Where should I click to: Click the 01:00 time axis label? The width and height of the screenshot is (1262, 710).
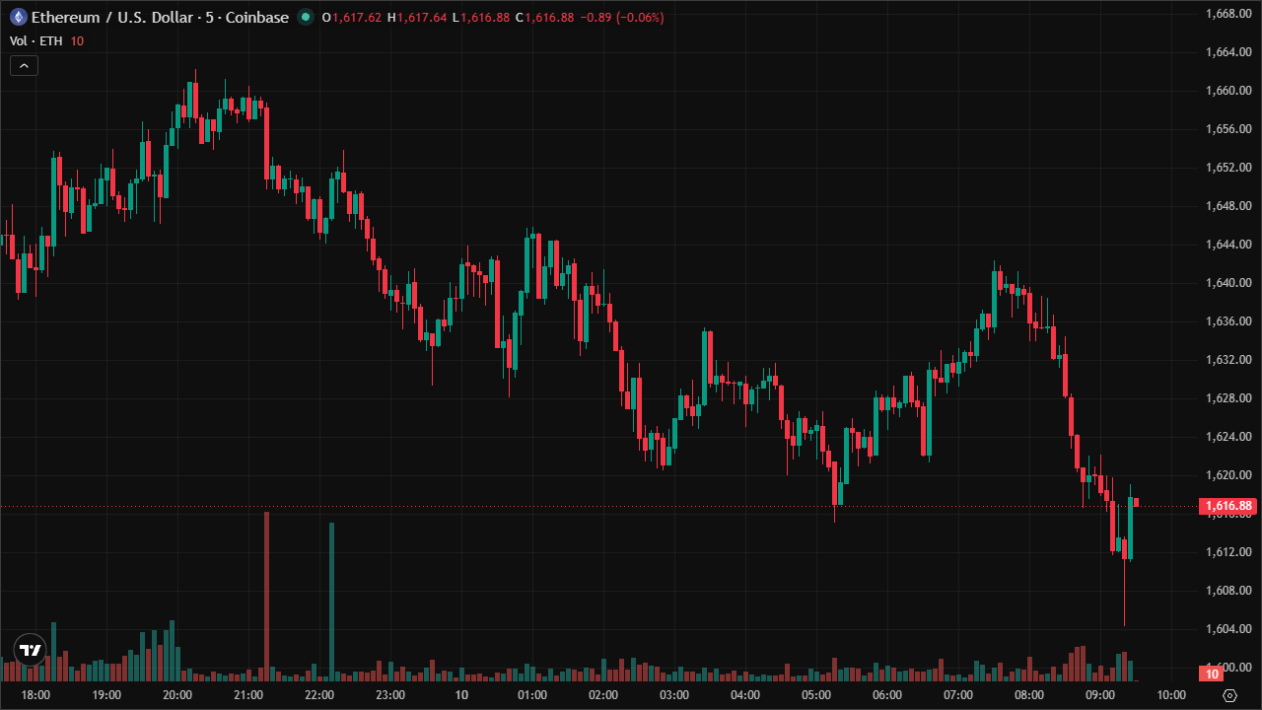[532, 695]
